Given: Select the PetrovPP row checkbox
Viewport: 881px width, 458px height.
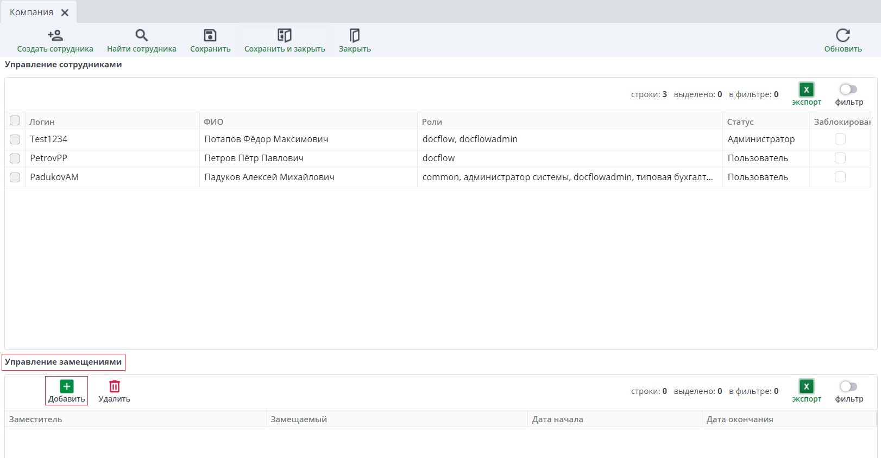Looking at the screenshot, I should pos(15,158).
